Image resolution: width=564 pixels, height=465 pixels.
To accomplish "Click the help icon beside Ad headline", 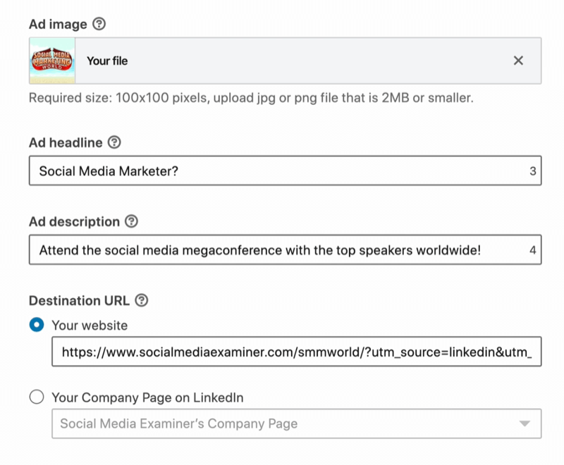I will 115,142.
